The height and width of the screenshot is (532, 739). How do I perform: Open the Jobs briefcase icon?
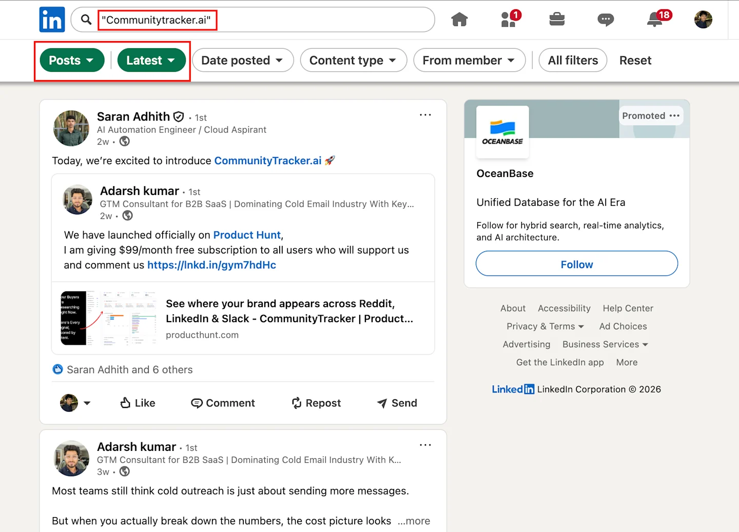[x=557, y=19]
